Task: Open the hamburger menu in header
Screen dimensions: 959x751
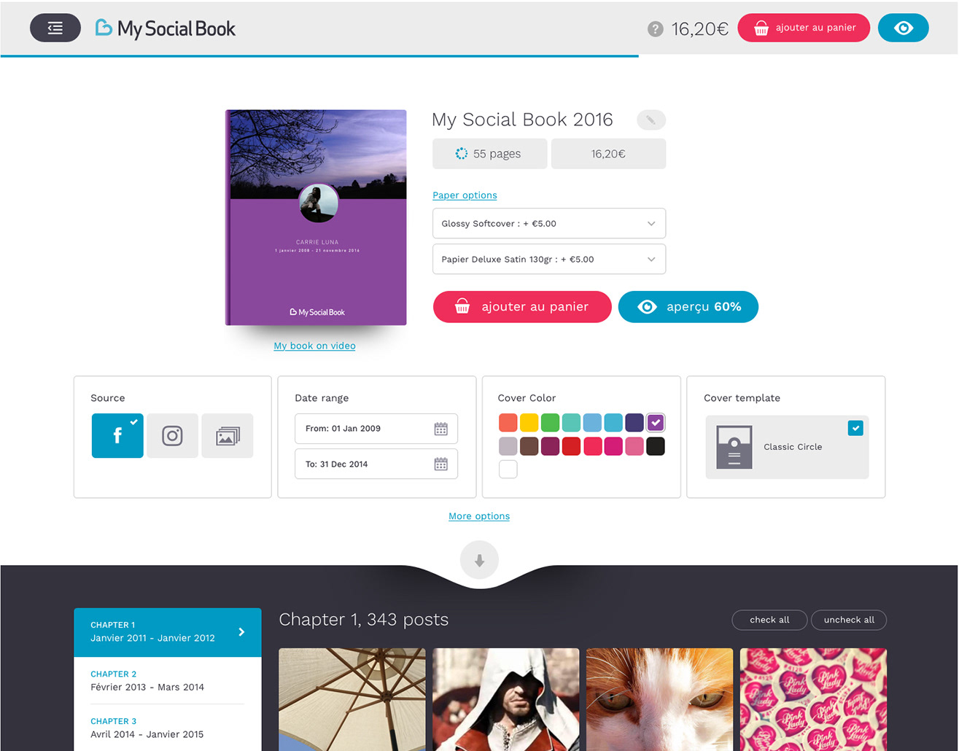Action: [55, 28]
